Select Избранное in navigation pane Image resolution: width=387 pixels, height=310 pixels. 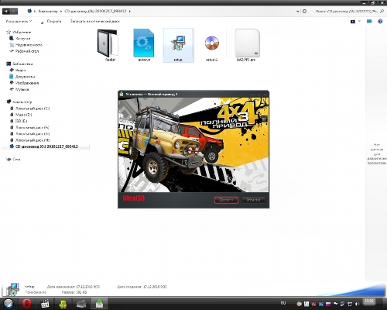(x=22, y=32)
